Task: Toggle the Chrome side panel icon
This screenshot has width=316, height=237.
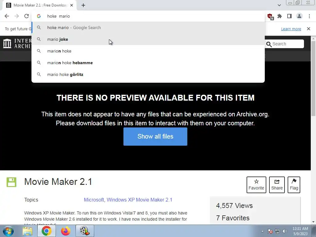Action: click(x=289, y=16)
